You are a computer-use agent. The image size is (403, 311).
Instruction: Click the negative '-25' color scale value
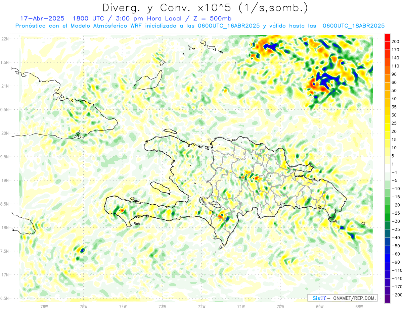(x=396, y=213)
